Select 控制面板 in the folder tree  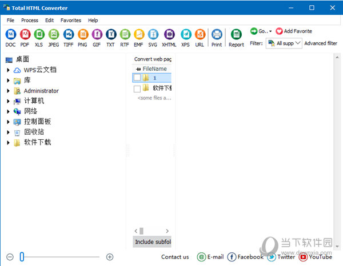coord(37,122)
